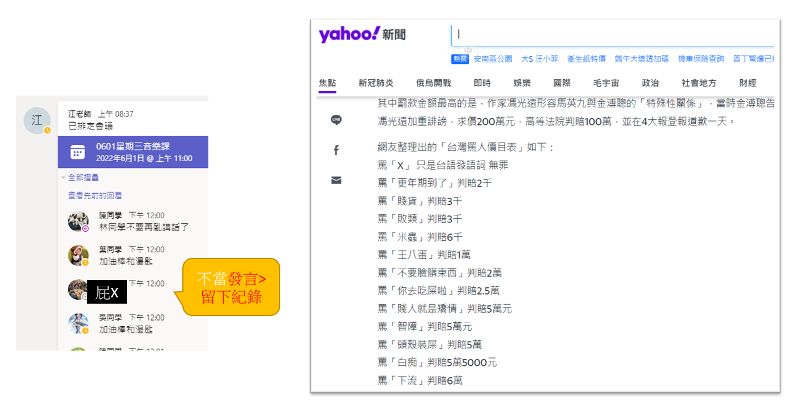Click trending link 大S 汪小菲
This screenshot has height=406, width=791.
540,59
